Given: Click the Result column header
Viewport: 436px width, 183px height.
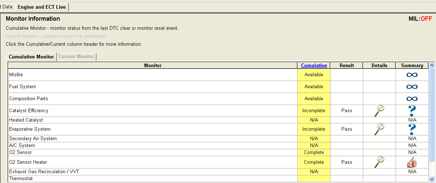Looking at the screenshot, I should pyautogui.click(x=346, y=65).
